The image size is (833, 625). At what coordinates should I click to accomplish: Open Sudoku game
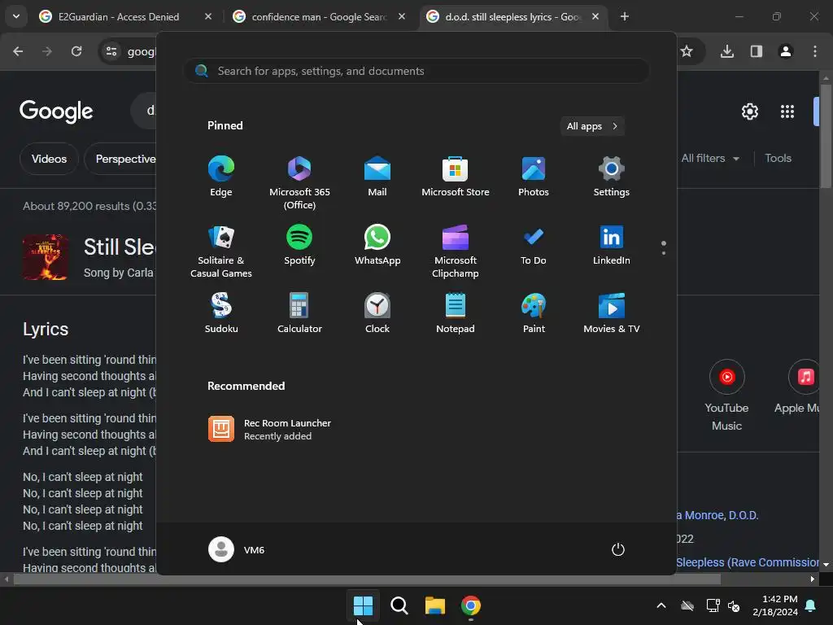coord(221,313)
